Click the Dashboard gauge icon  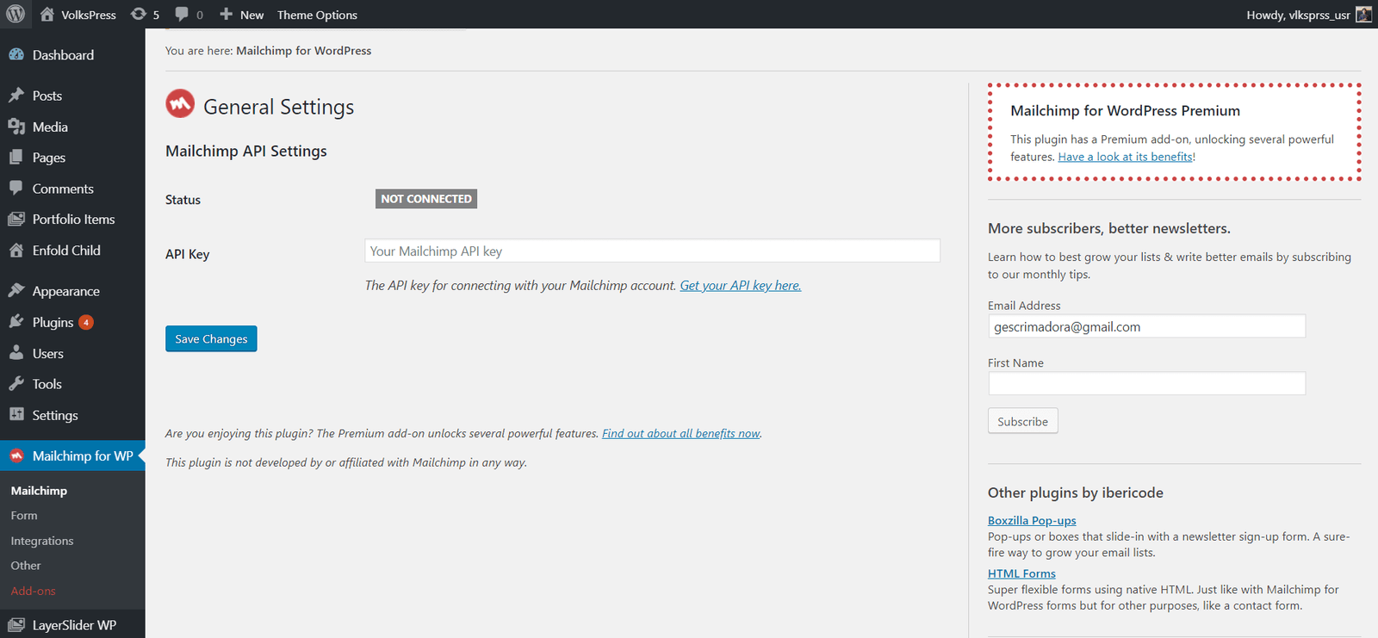tap(16, 54)
